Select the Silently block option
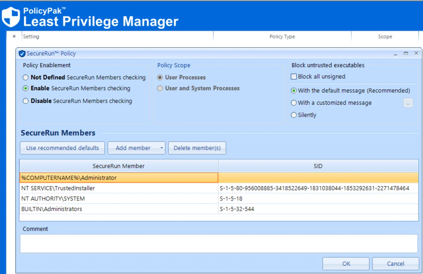 294,115
